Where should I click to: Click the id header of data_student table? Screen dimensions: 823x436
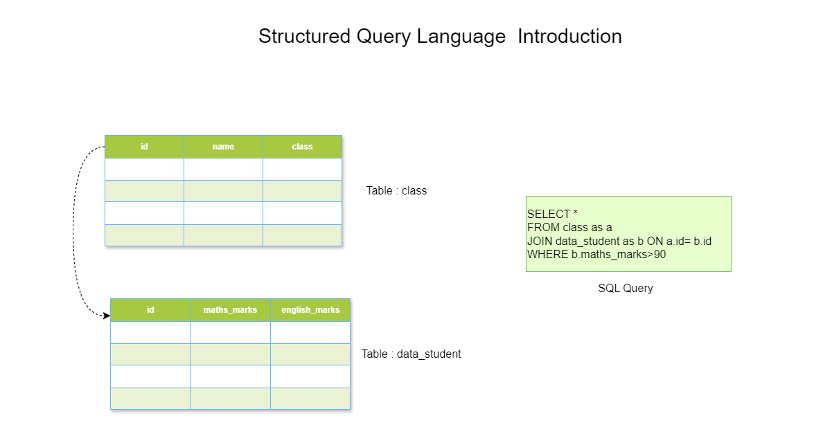[x=150, y=309]
